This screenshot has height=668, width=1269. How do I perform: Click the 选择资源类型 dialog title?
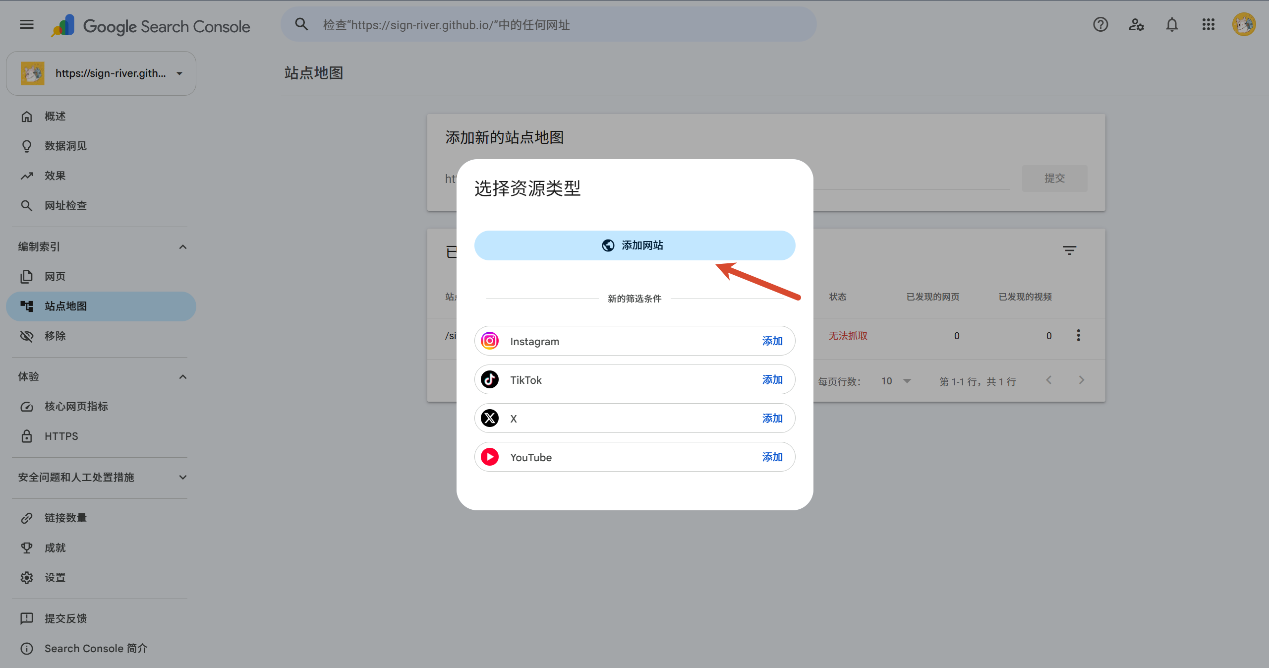pos(527,188)
